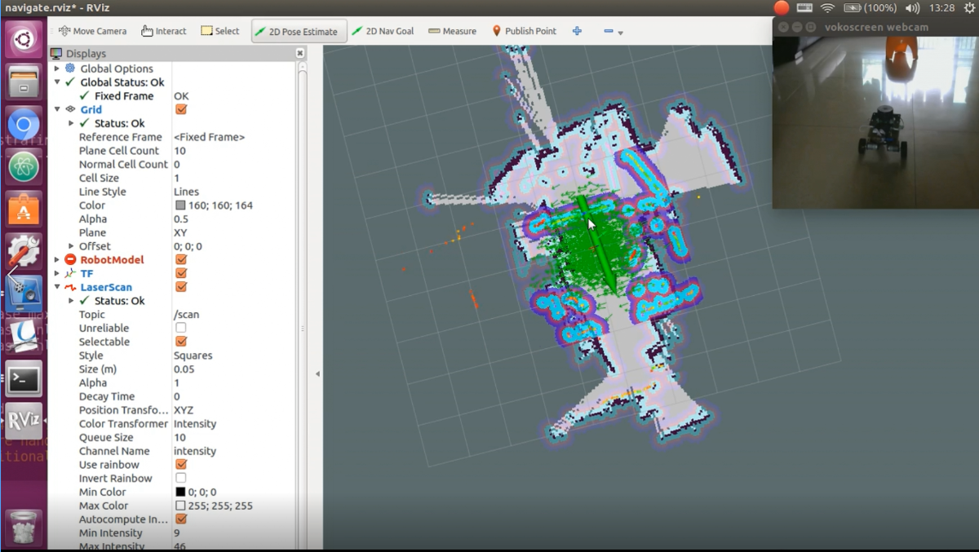Collapse the LaserScan display
The image size is (979, 552).
[x=57, y=287]
